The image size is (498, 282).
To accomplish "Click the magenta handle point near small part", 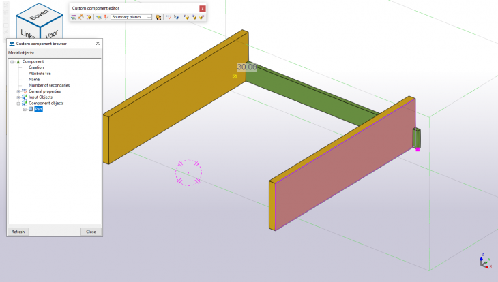I will [418, 149].
